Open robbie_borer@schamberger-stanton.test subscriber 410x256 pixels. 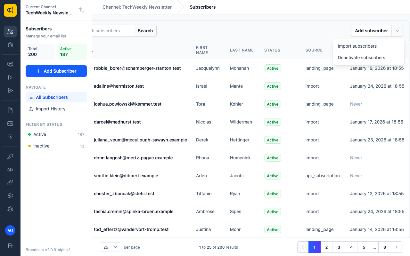pos(137,68)
